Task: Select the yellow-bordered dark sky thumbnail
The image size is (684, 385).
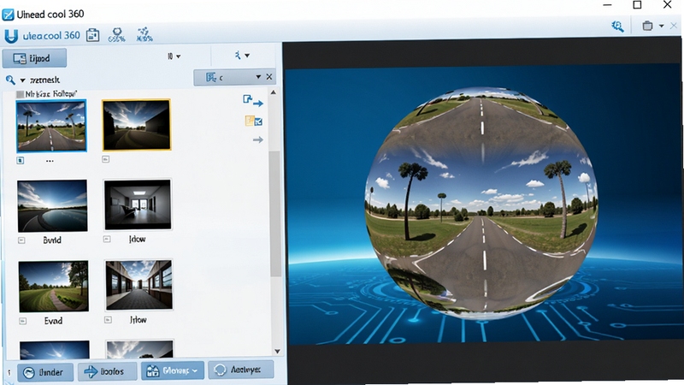Action: (137, 125)
